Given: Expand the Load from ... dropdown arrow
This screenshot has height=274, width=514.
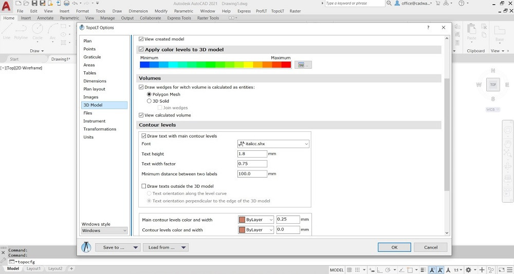Looking at the screenshot, I should 183,247.
